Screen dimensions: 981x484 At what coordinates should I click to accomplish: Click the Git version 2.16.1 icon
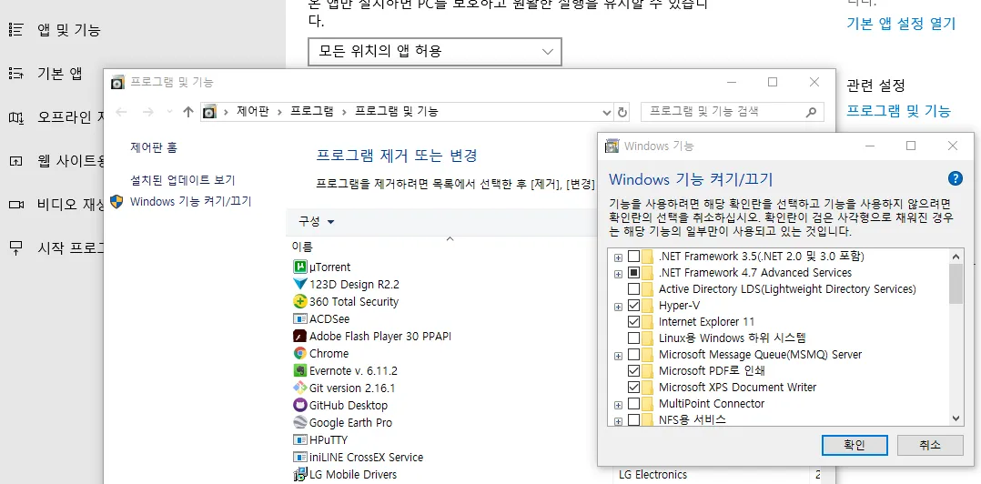click(x=300, y=388)
